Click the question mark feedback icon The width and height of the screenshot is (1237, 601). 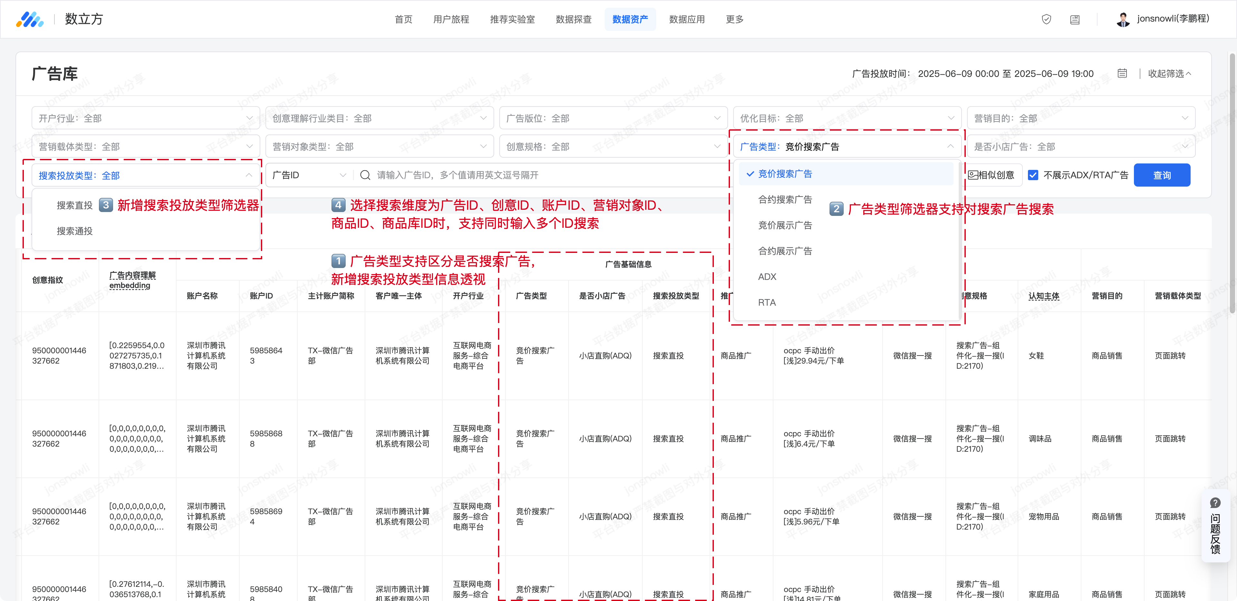1215,503
